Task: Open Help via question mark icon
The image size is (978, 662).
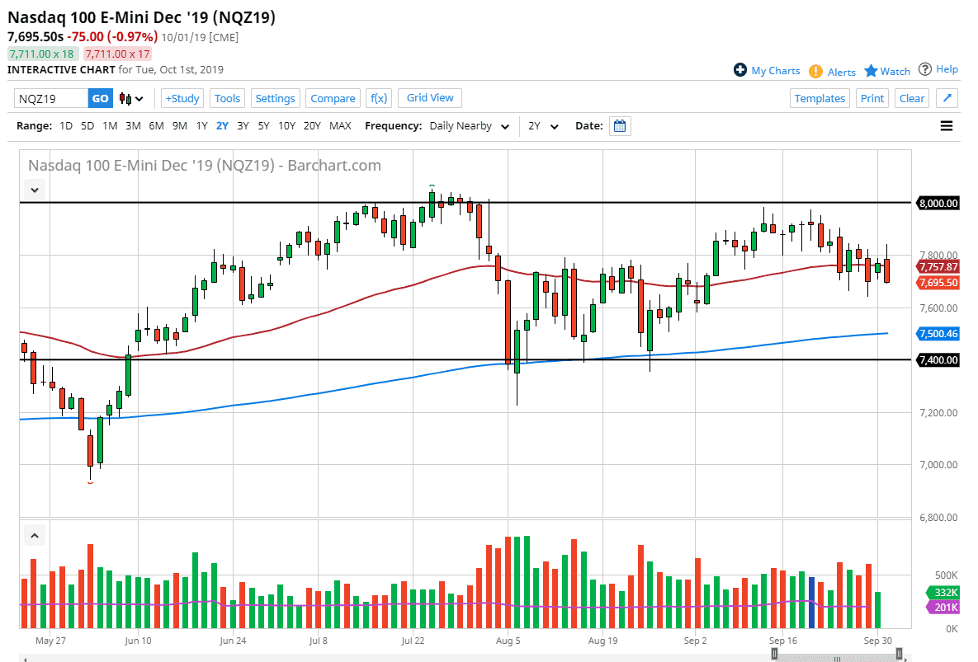Action: coord(926,69)
